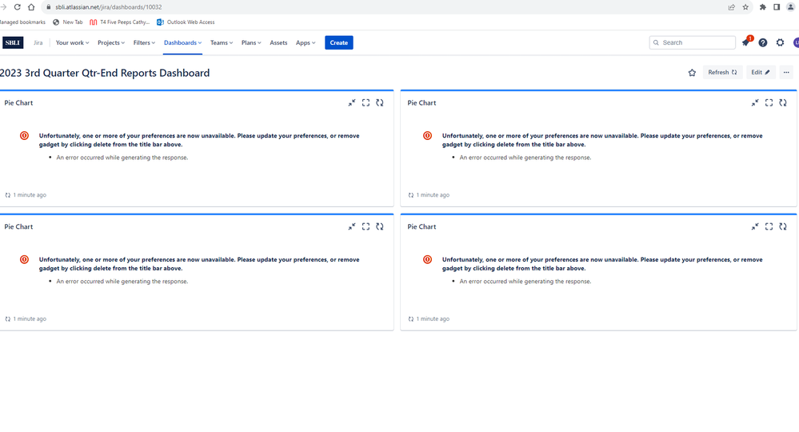Viewport: 799px width, 432px height.
Task: Click the bottom-right gadget Pie Chart title
Action: [422, 226]
